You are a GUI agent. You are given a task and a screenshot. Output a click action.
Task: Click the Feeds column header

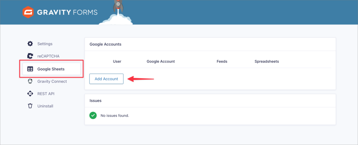pyautogui.click(x=222, y=62)
